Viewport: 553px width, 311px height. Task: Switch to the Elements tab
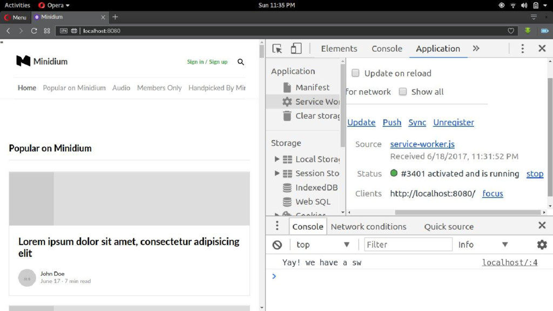pyautogui.click(x=339, y=49)
